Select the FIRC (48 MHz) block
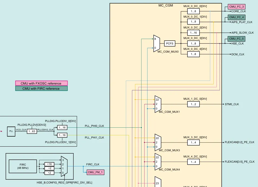Image resolution: width=258 pixels, height=187 pixels. (23, 166)
